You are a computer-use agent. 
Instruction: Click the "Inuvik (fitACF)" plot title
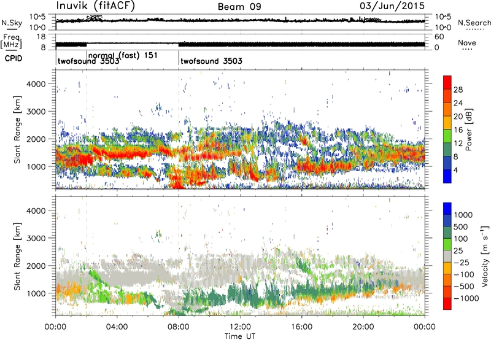click(96, 6)
